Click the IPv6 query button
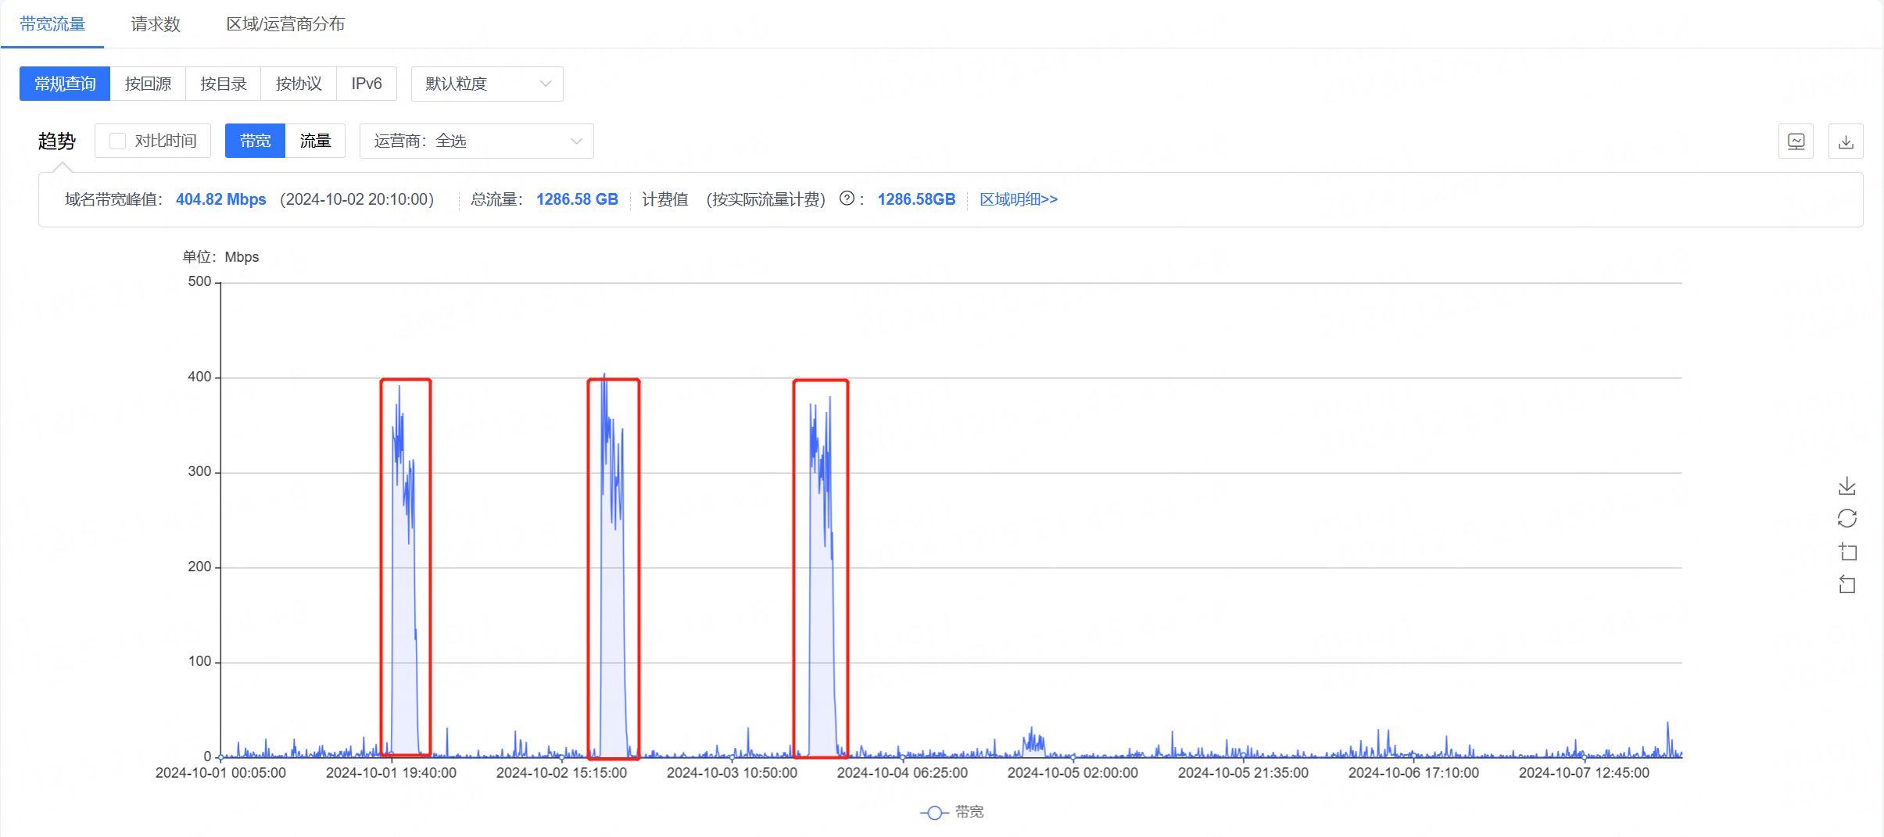The width and height of the screenshot is (1884, 837). coord(367,84)
